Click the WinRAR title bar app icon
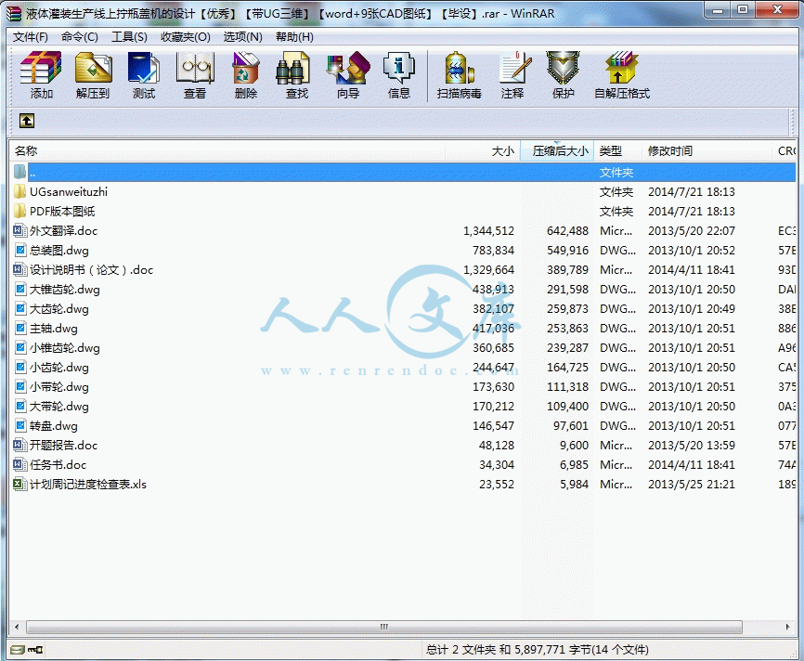 (14, 14)
